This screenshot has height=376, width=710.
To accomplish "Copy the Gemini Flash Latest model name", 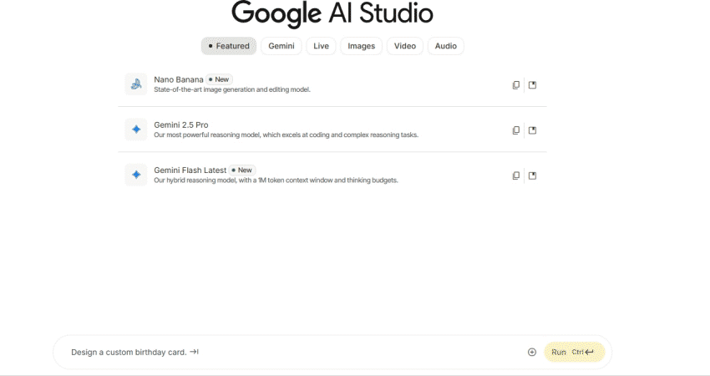I will [516, 175].
